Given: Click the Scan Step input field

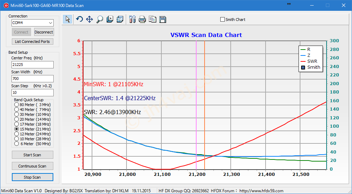Looking at the screenshot, I should [32, 92].
